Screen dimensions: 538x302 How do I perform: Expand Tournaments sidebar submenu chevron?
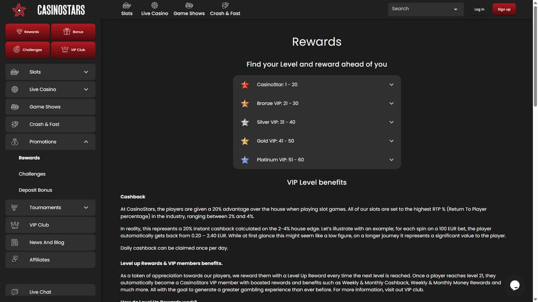point(86,208)
